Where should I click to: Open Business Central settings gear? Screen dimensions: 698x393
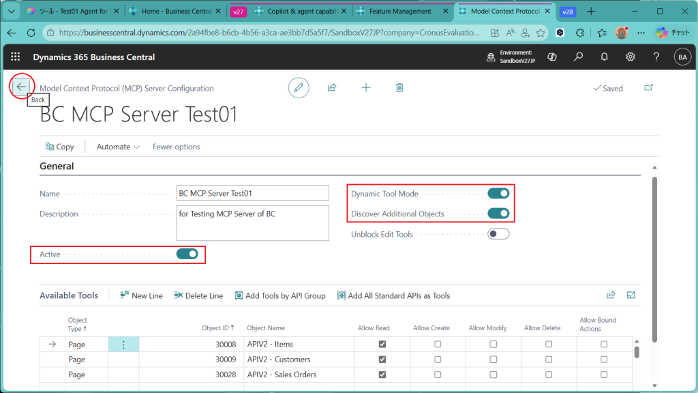tap(631, 57)
